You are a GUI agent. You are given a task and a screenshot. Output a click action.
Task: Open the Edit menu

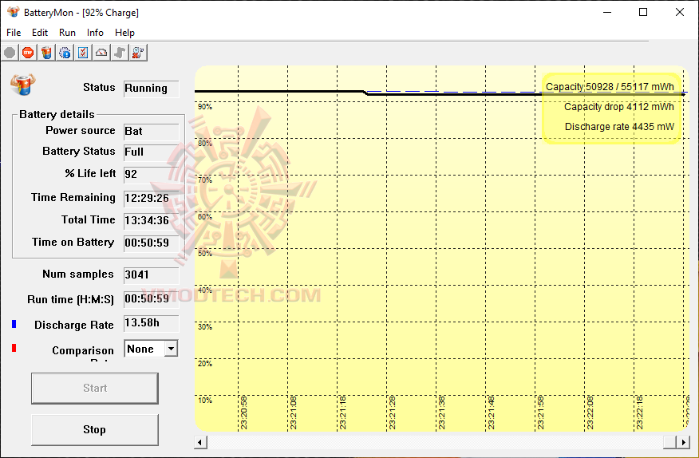click(x=40, y=33)
